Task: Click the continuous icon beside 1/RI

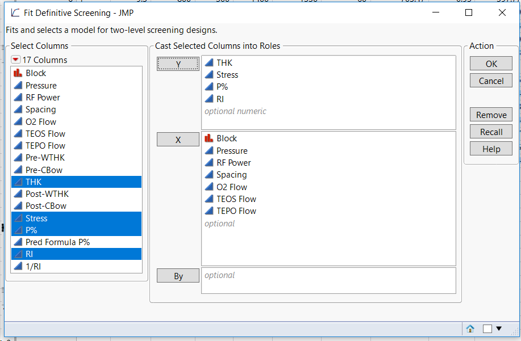Action: (x=19, y=266)
